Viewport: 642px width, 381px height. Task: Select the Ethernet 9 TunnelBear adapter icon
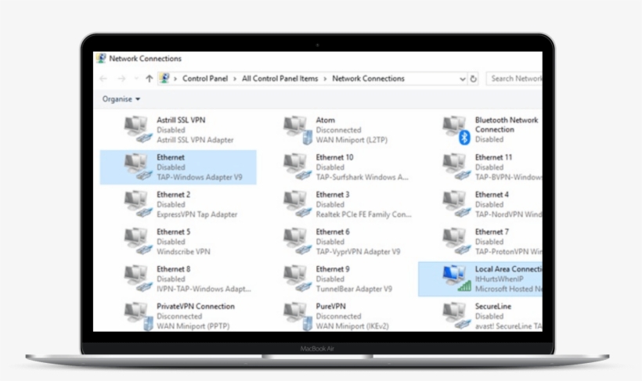298,279
